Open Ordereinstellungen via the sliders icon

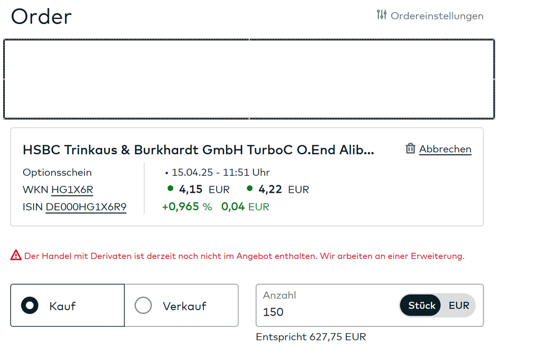pos(381,15)
